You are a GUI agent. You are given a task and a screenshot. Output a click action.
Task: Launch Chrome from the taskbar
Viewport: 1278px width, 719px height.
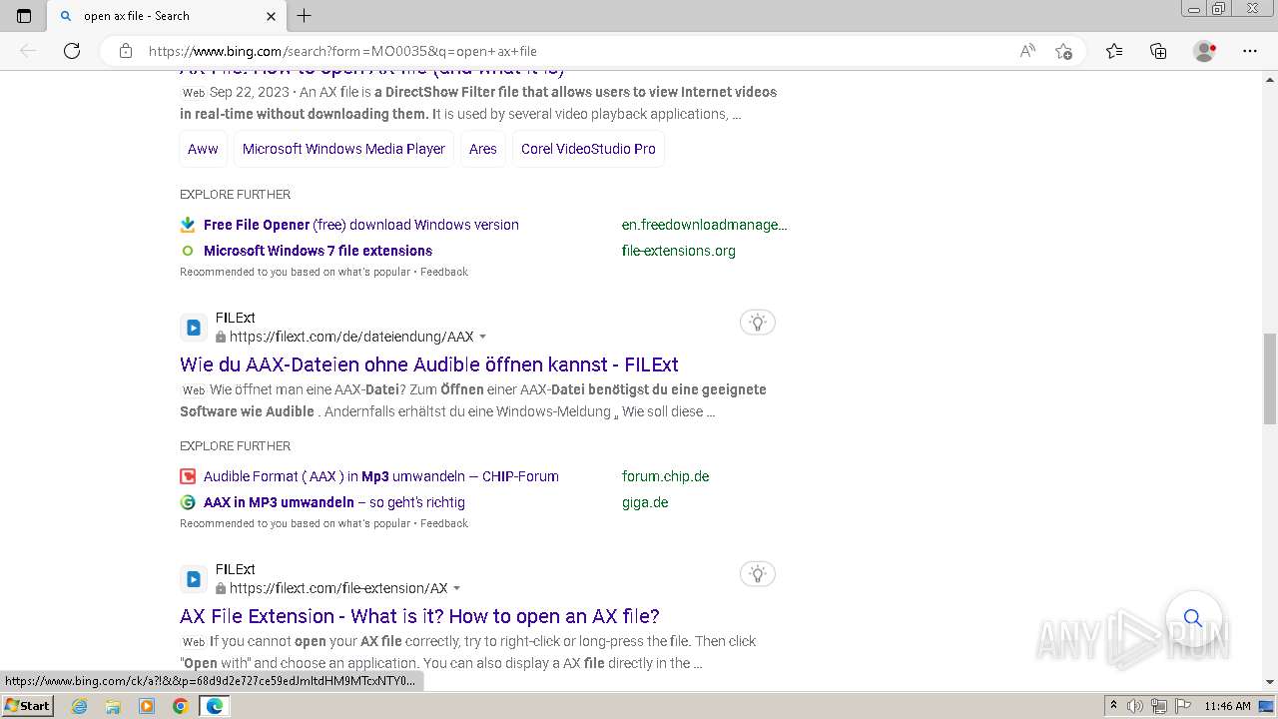[x=180, y=706]
